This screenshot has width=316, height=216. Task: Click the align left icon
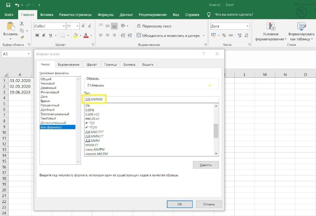pos(101,35)
